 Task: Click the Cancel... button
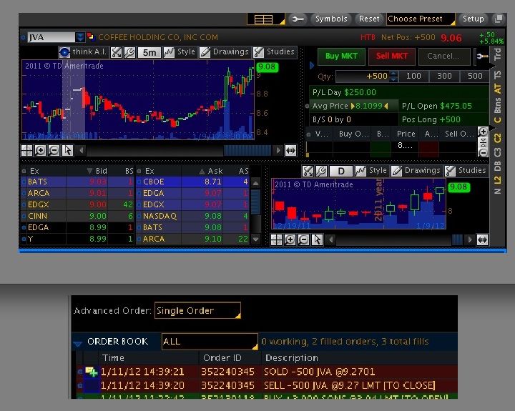[x=443, y=56]
